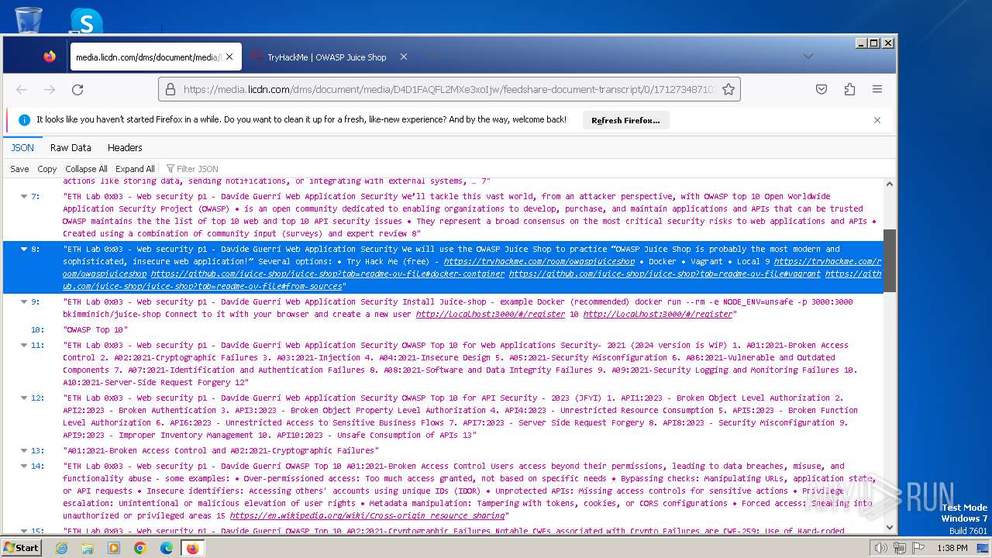992x558 pixels.
Task: Collapse JSON row 13
Action: pos(24,451)
